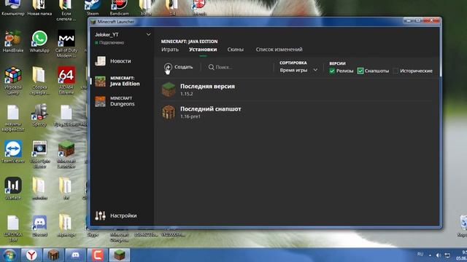
Task: Click the crafting table icon of Последний снапшот
Action: tap(169, 112)
